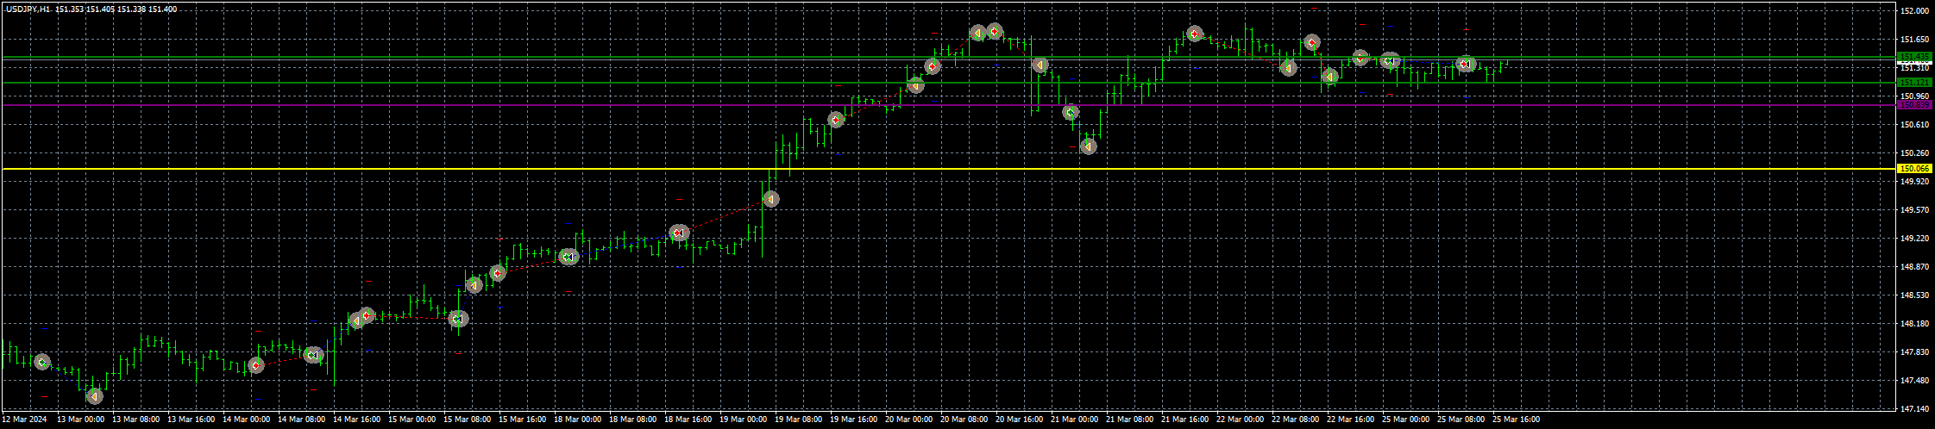Click the 14 Mar 08:00 time label

302,420
